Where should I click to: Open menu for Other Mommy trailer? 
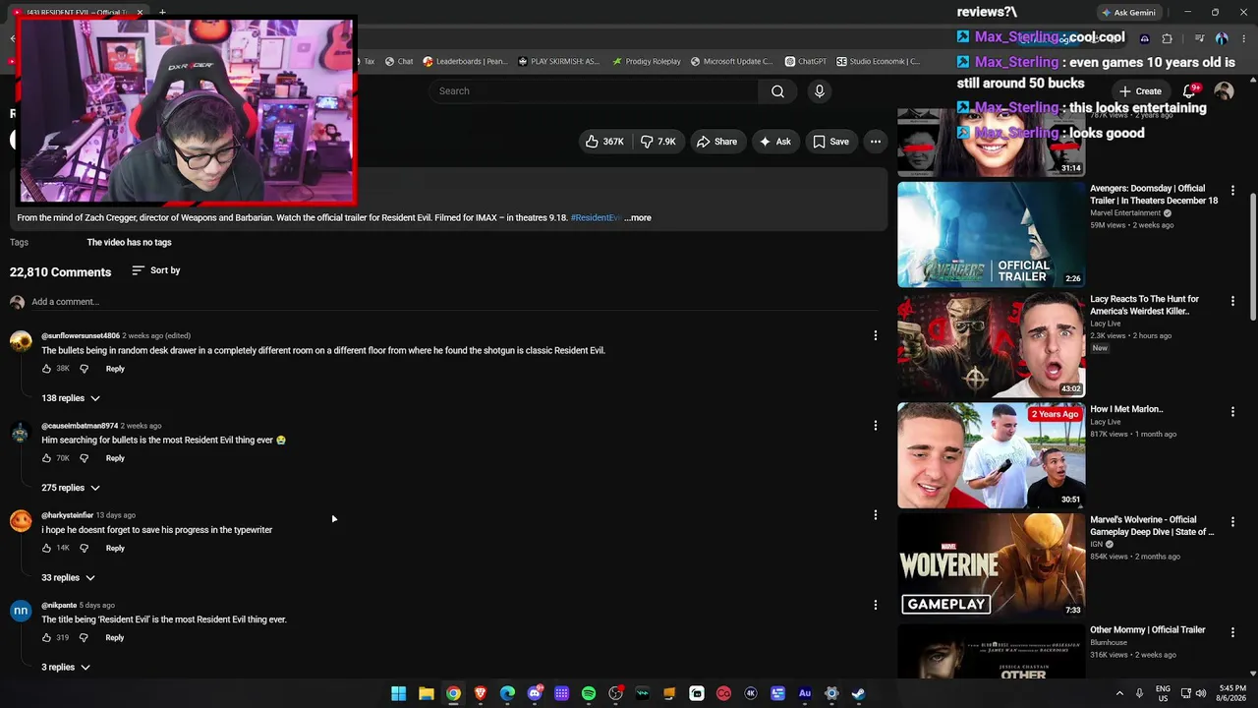(x=1232, y=631)
